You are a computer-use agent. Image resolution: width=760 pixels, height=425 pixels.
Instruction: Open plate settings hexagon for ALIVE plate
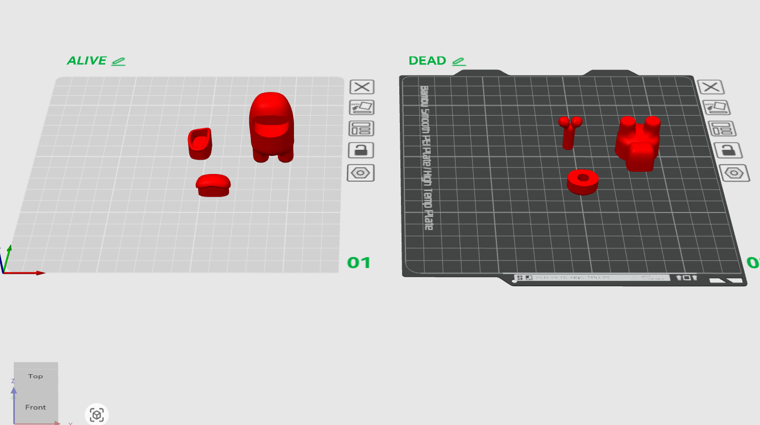(361, 173)
